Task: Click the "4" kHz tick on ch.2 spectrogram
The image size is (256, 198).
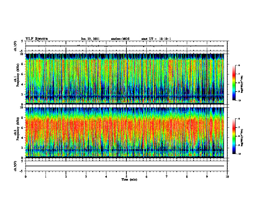Action: click(x=23, y=138)
